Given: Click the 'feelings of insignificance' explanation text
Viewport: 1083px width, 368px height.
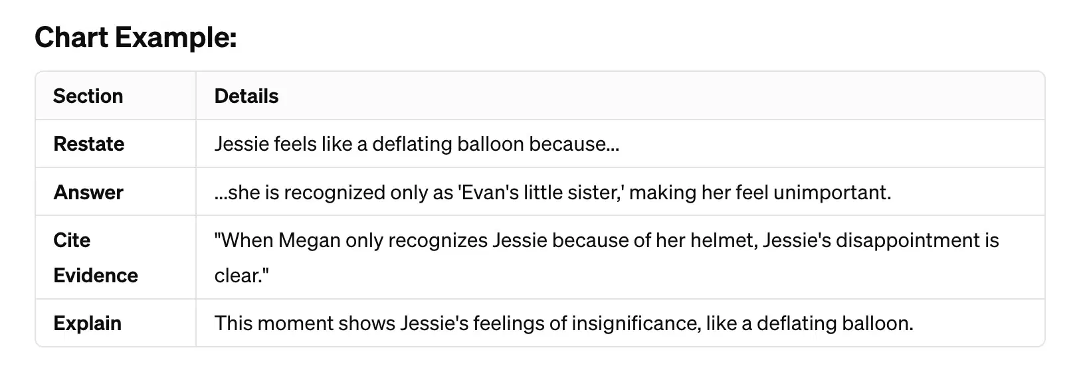Looking at the screenshot, I should coord(586,323).
